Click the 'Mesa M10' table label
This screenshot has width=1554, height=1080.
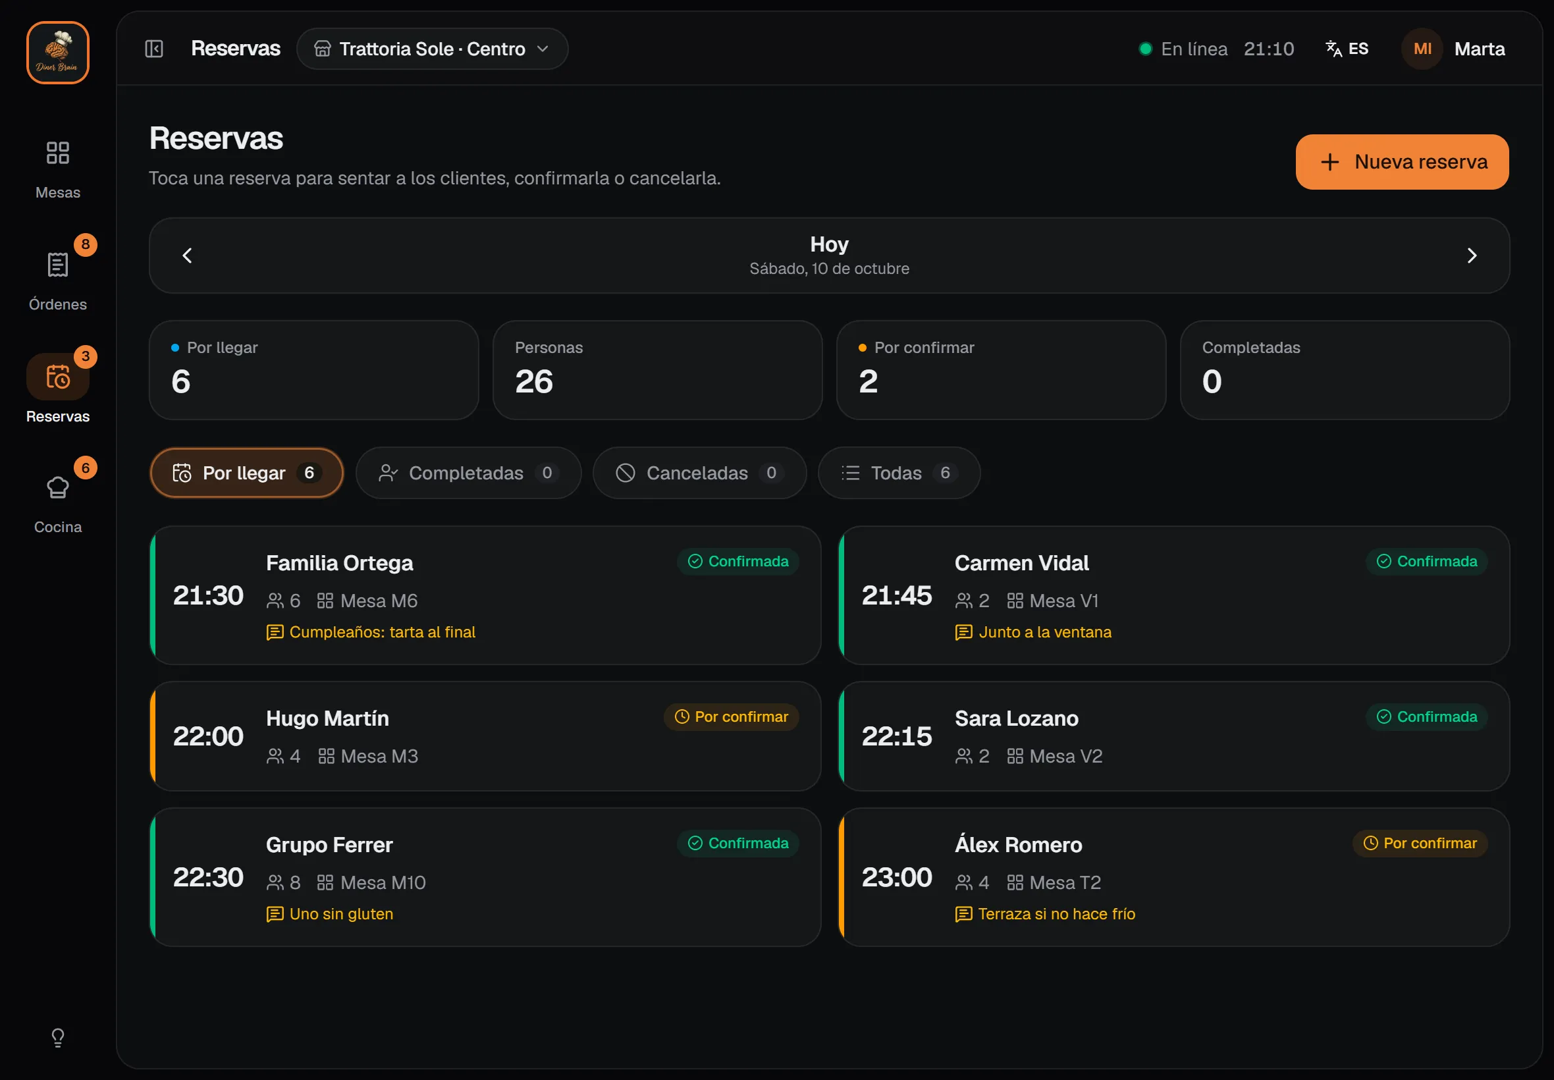pyautogui.click(x=383, y=882)
